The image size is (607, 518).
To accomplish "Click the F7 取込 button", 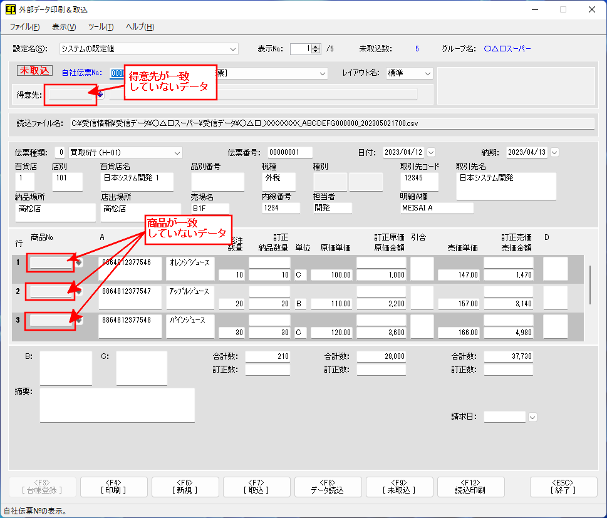I will (257, 487).
